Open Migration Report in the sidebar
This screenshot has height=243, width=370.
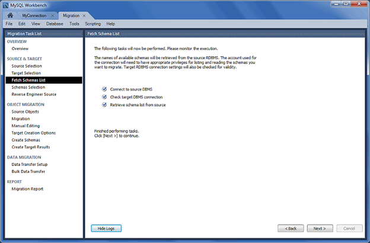point(27,189)
